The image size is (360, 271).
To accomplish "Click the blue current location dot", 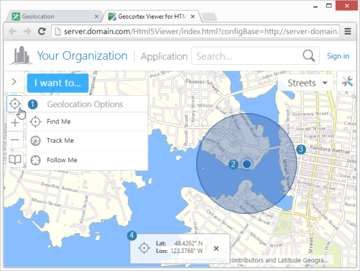I will click(247, 164).
